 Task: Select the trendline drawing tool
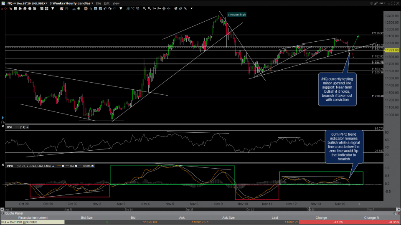[x=132, y=8]
